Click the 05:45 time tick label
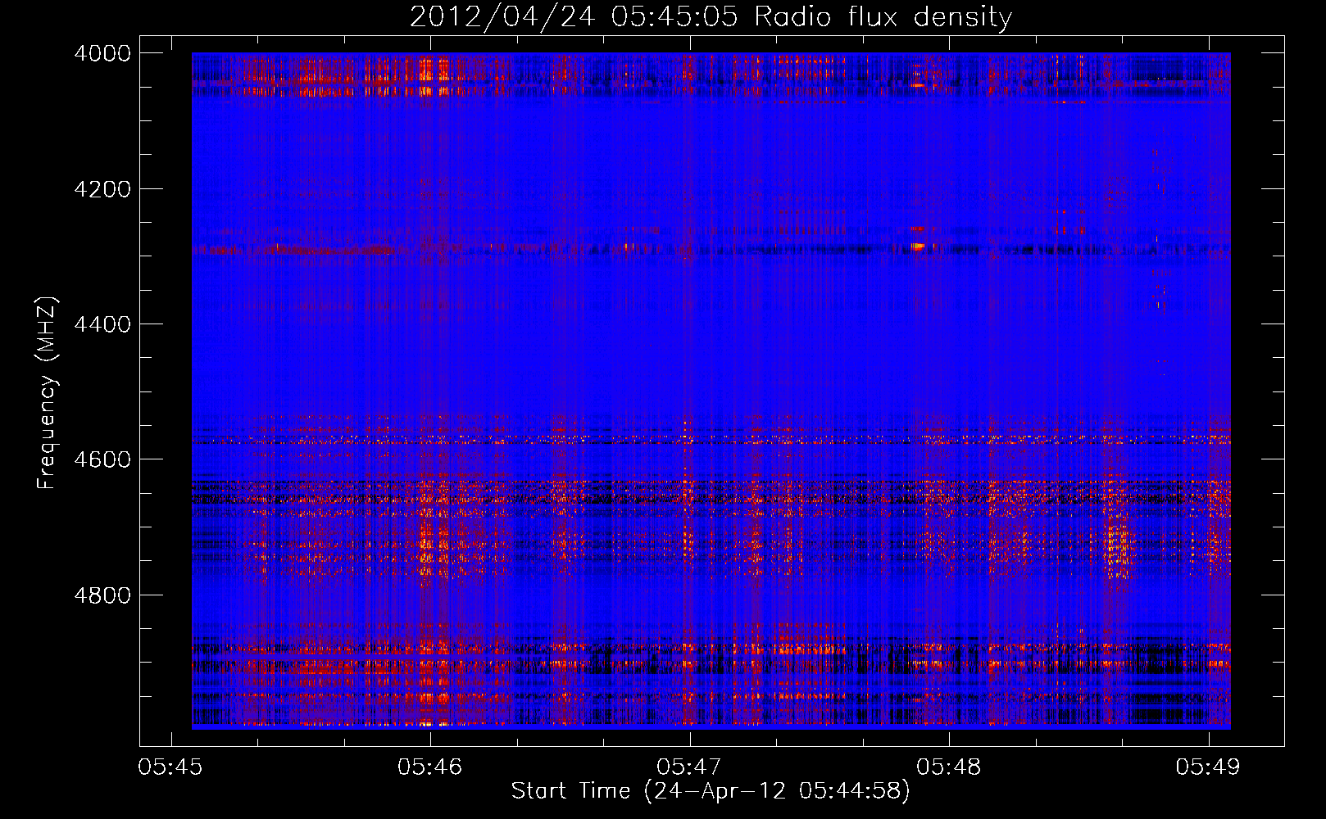This screenshot has height=819, width=1326. pyautogui.click(x=170, y=767)
